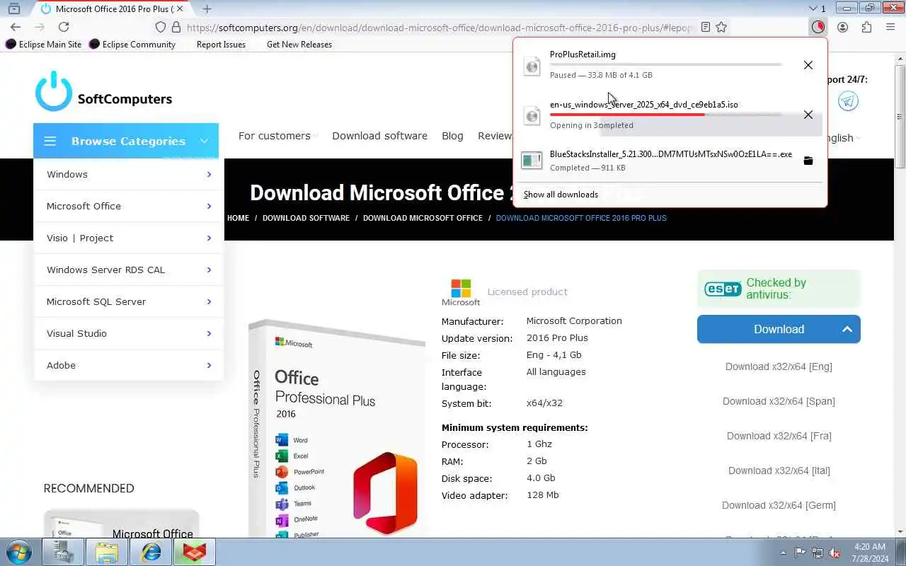906x566 pixels.
Task: Open the Firefox downloads toolbar icon
Action: click(818, 27)
